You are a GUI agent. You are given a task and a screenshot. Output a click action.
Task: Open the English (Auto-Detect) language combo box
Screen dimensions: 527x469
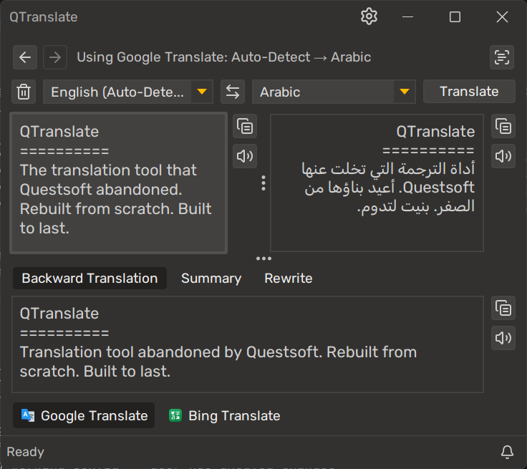(128, 92)
